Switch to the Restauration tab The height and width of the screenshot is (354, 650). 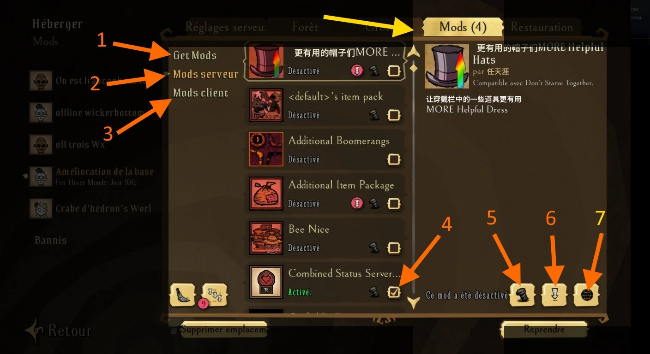click(542, 27)
